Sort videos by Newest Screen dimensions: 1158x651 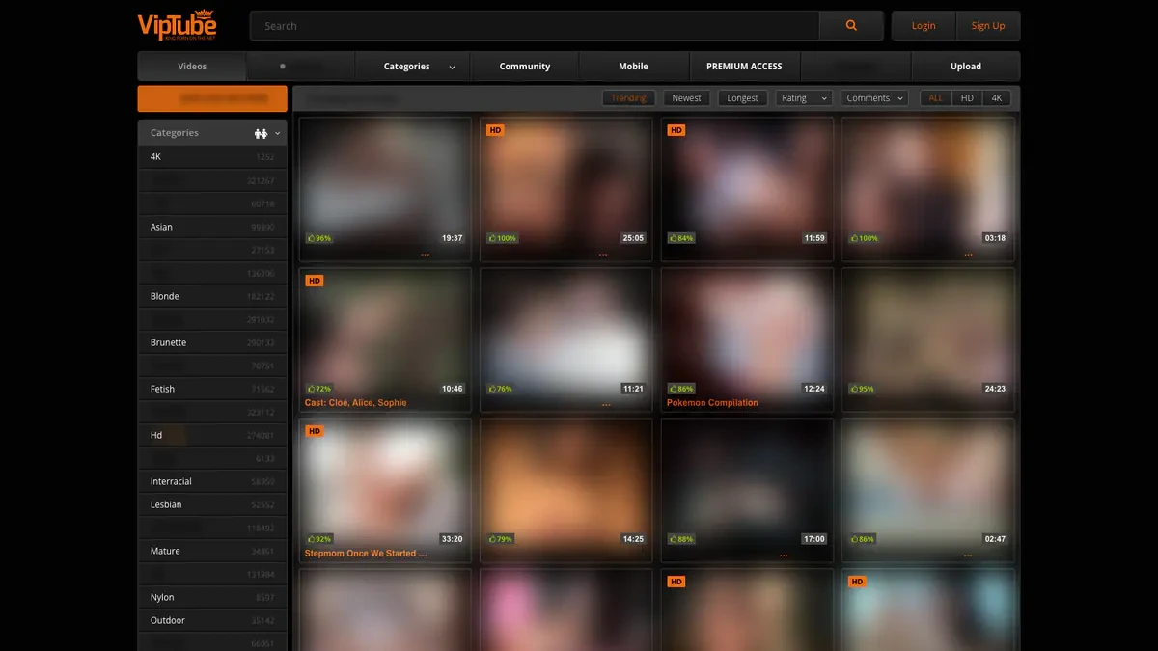pos(686,98)
